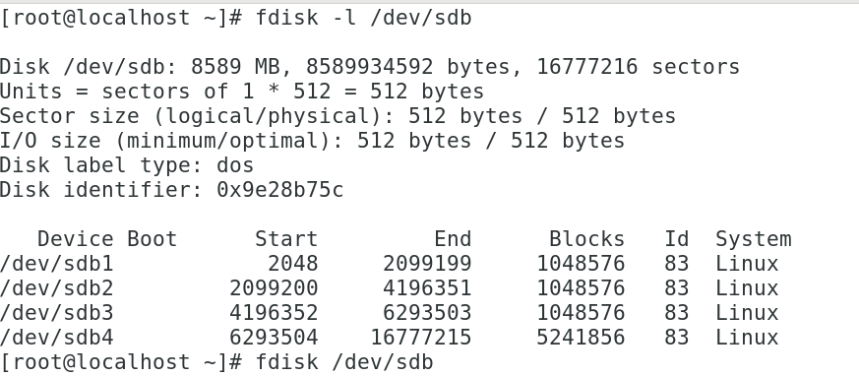Click the Units sectors line

pyautogui.click(x=242, y=92)
